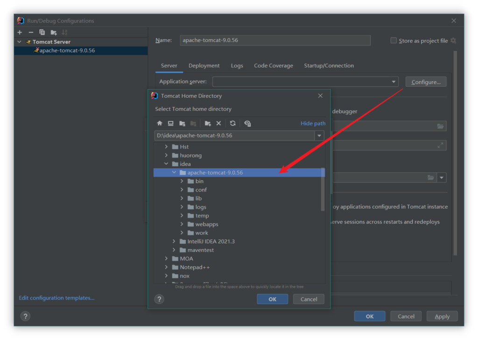Expand the bin folder
This screenshot has height=340, width=478.
coord(182,181)
